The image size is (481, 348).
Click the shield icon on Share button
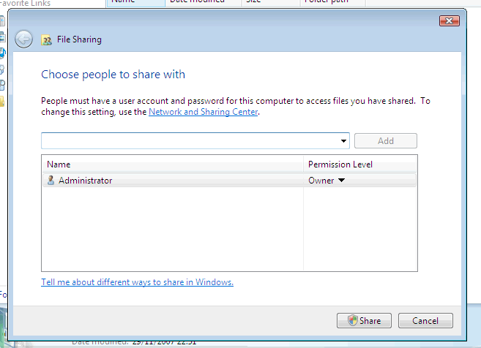pyautogui.click(x=352, y=320)
